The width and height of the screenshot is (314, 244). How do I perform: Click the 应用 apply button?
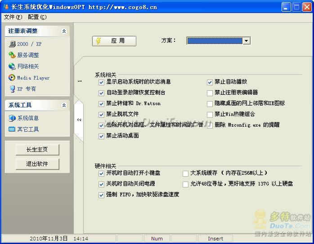click(114, 41)
